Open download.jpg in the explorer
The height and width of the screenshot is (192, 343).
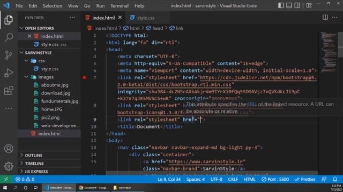coord(56,93)
